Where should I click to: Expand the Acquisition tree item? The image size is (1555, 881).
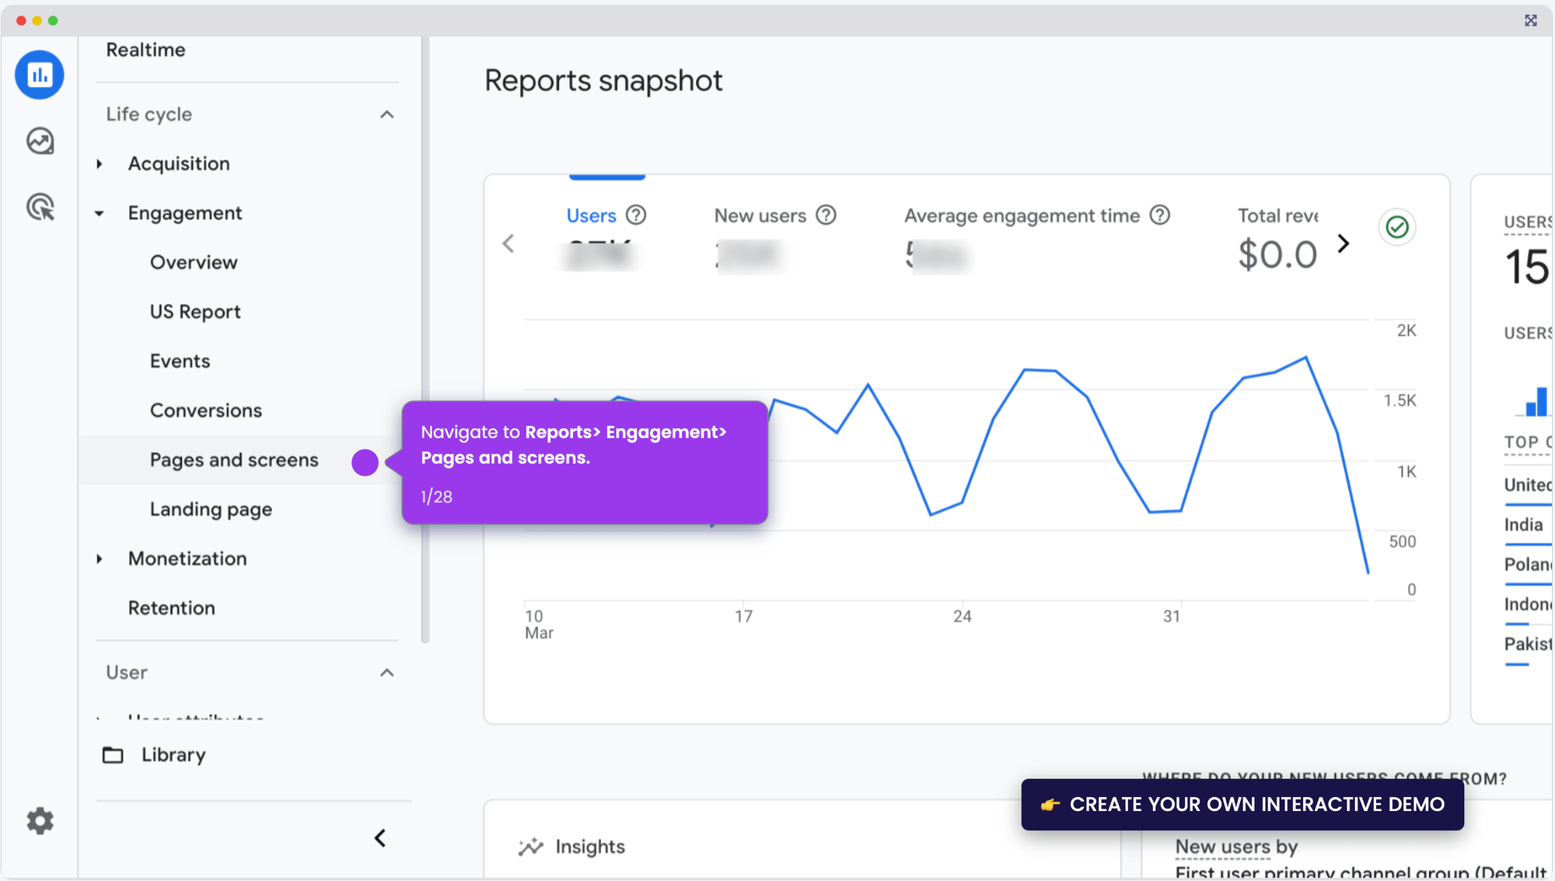tap(99, 163)
